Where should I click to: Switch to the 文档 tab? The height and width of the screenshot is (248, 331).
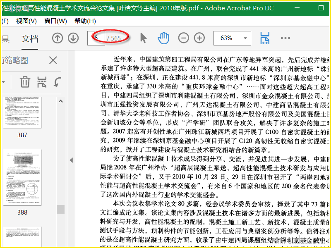(x=30, y=39)
